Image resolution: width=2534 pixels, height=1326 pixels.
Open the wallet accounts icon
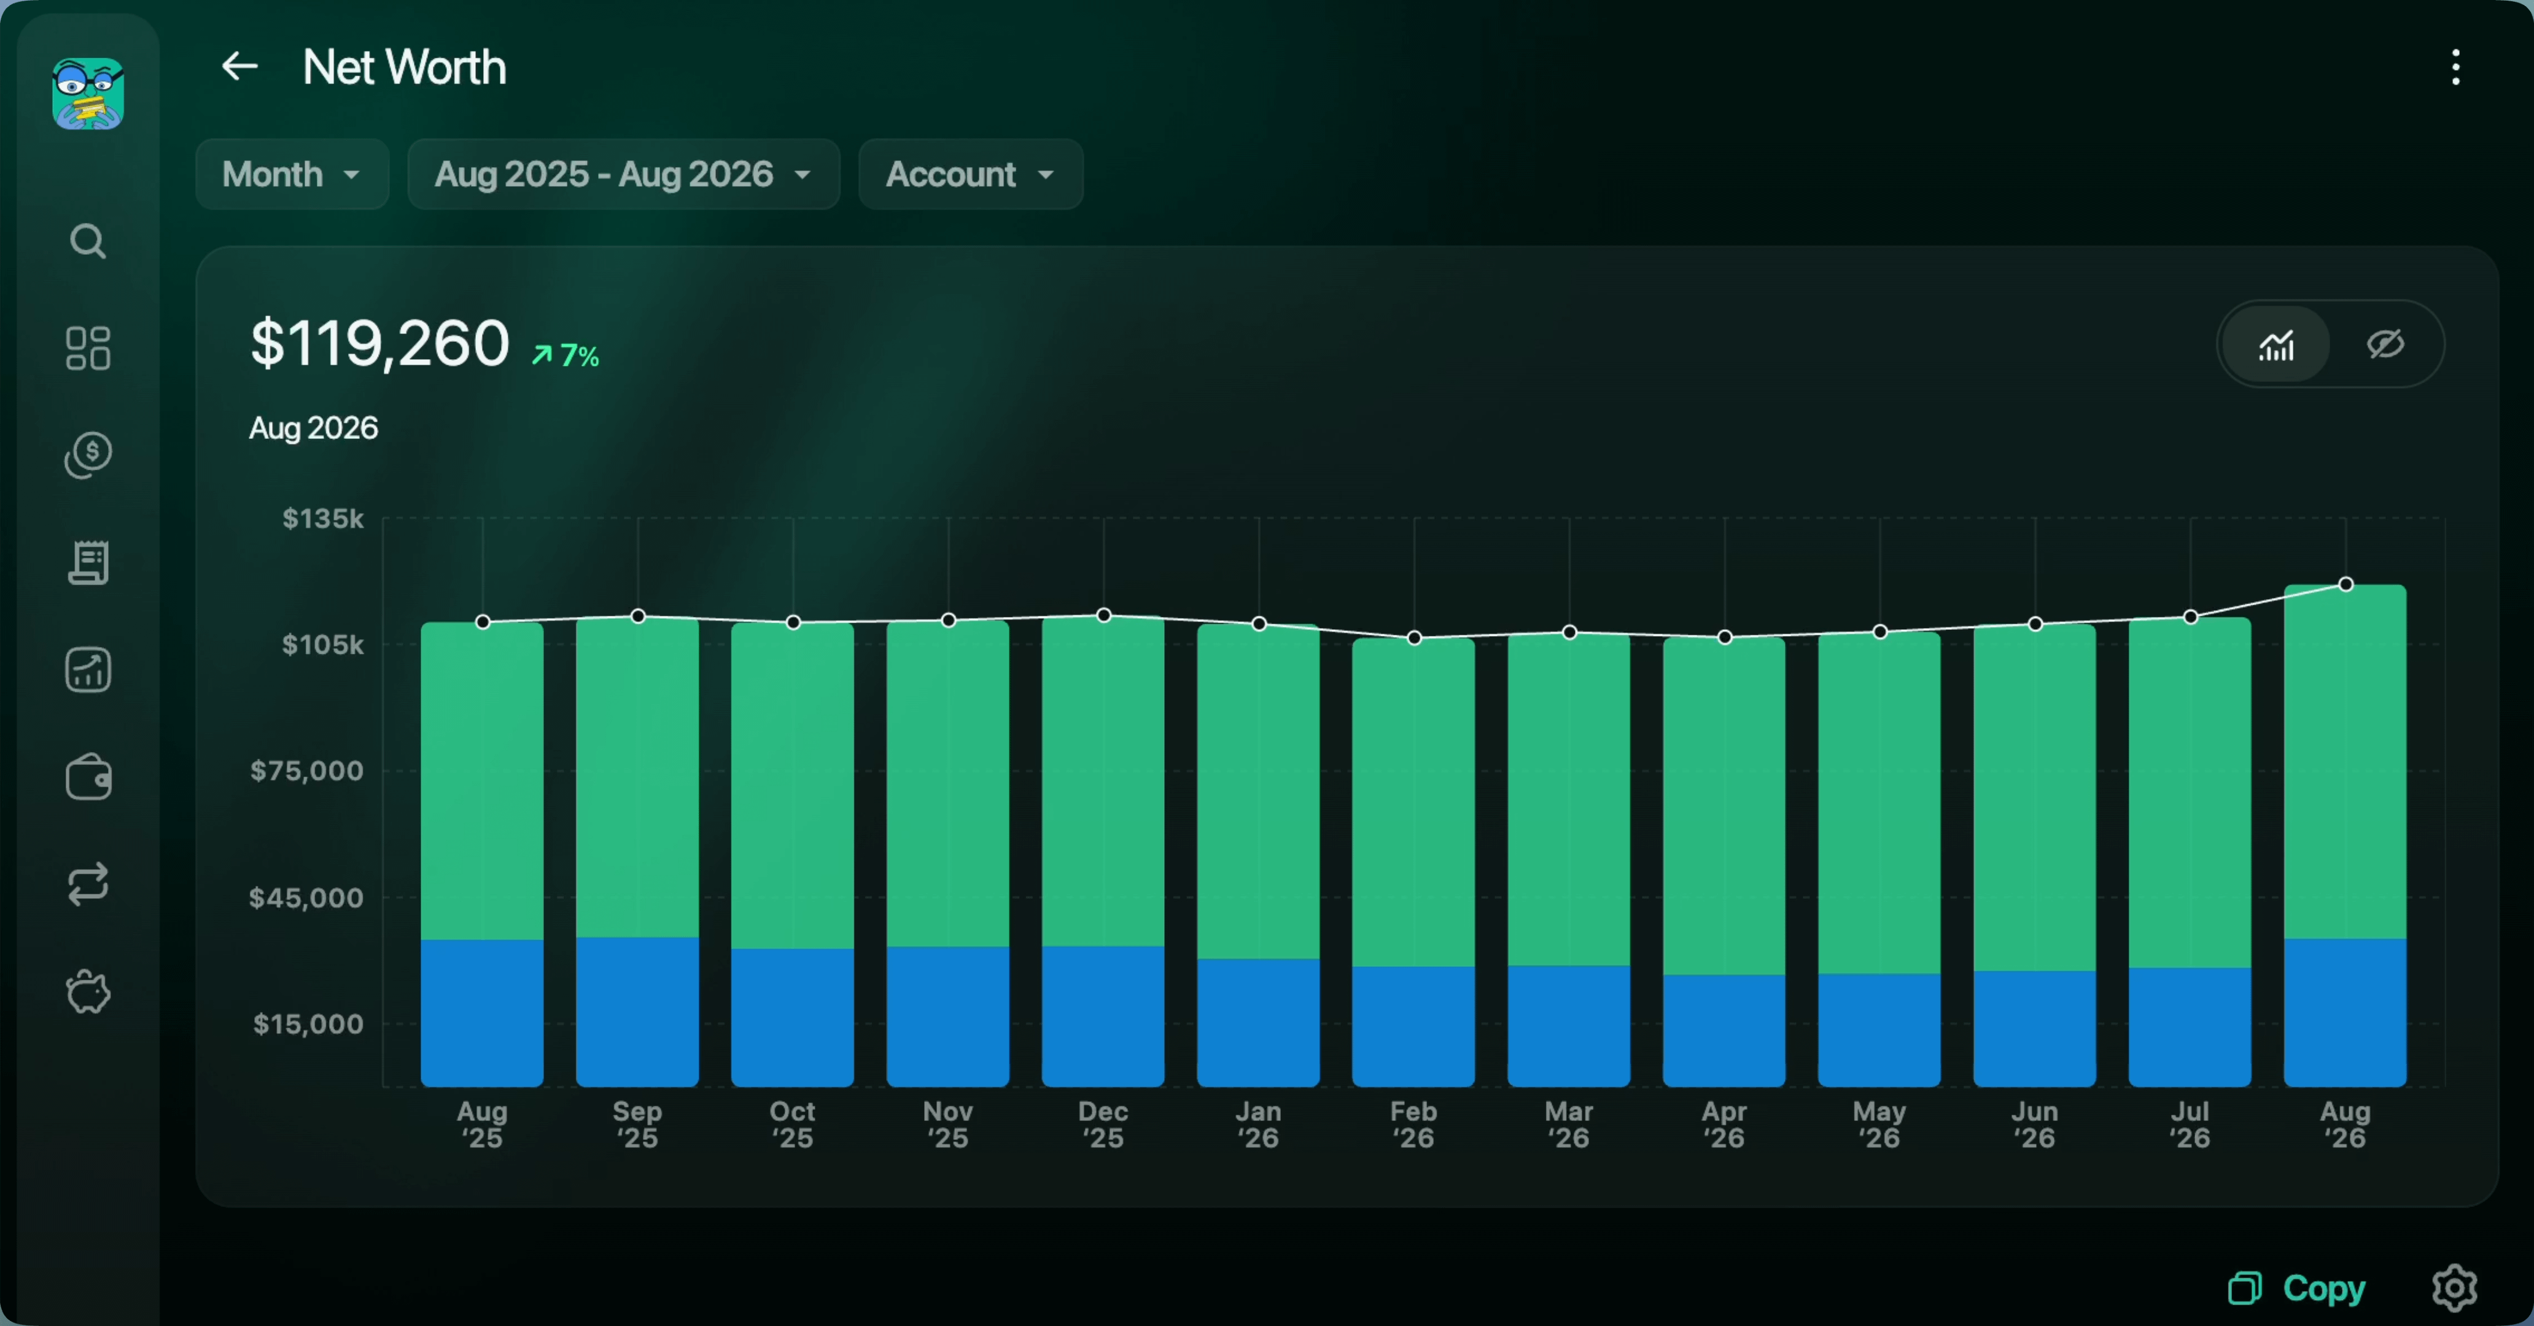click(88, 777)
